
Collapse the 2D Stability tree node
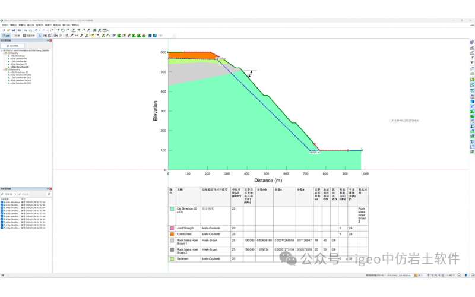(3, 52)
